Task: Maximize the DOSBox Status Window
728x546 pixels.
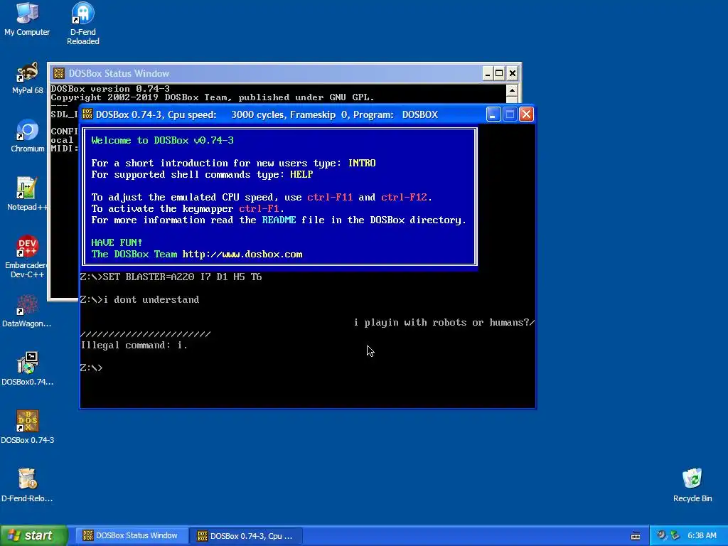Action: (499, 73)
